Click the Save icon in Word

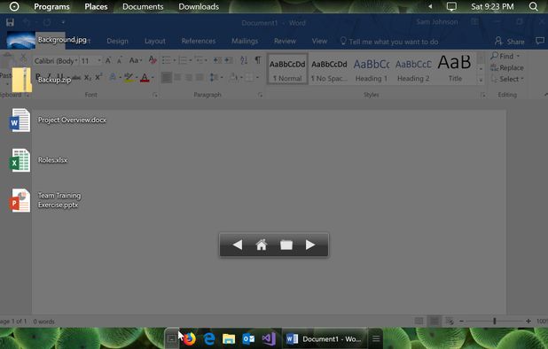tap(10, 23)
